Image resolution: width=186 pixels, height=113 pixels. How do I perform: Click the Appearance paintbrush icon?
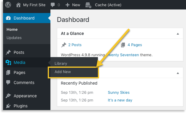8,96
